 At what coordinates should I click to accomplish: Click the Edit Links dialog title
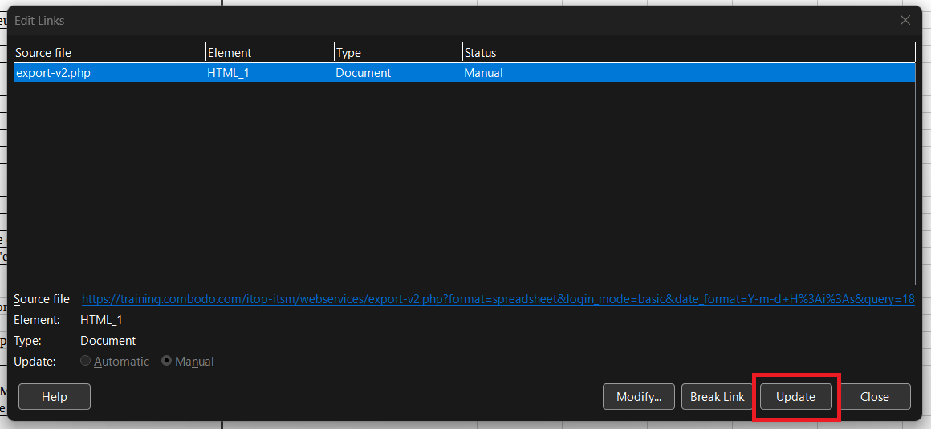click(x=39, y=21)
